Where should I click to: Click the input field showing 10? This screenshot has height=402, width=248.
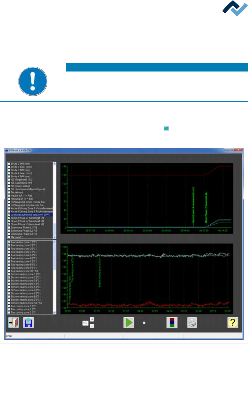pyautogui.click(x=85, y=323)
